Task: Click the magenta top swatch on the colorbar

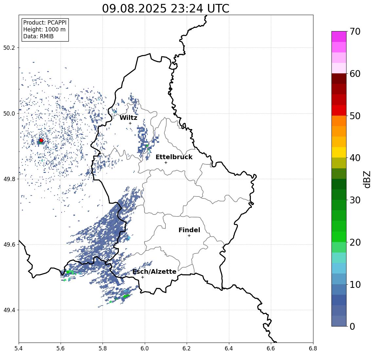Action: [x=339, y=37]
